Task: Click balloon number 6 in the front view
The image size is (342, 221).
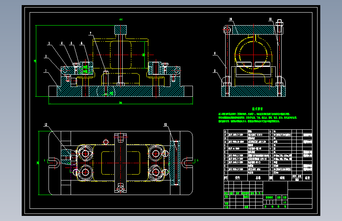Action: [82, 43]
